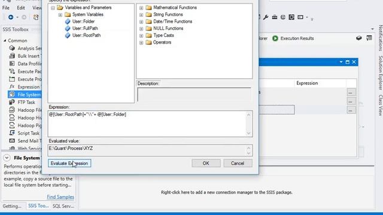Select the Bulk Insert Task in toolbox
Viewport: 383px width, 215px height.
click(x=25, y=56)
